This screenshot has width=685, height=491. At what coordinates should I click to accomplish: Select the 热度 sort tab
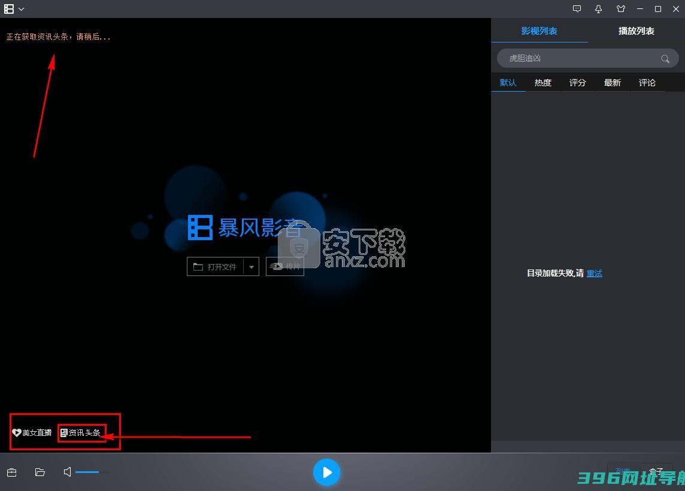pos(542,83)
